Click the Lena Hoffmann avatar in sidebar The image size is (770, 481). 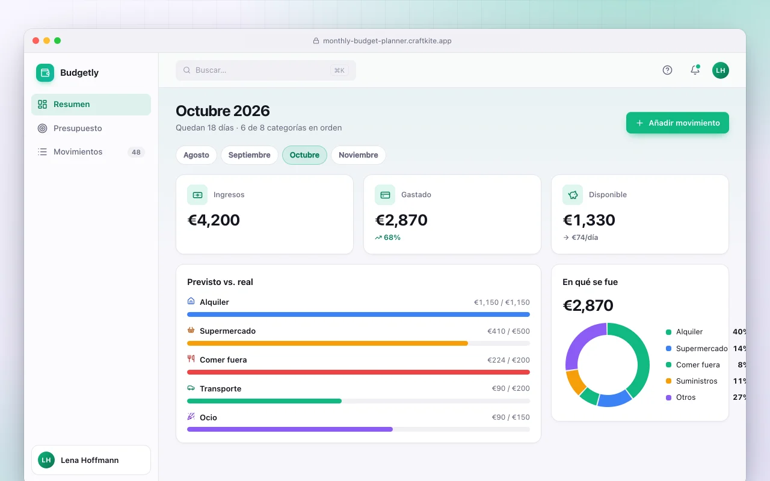[x=46, y=460]
